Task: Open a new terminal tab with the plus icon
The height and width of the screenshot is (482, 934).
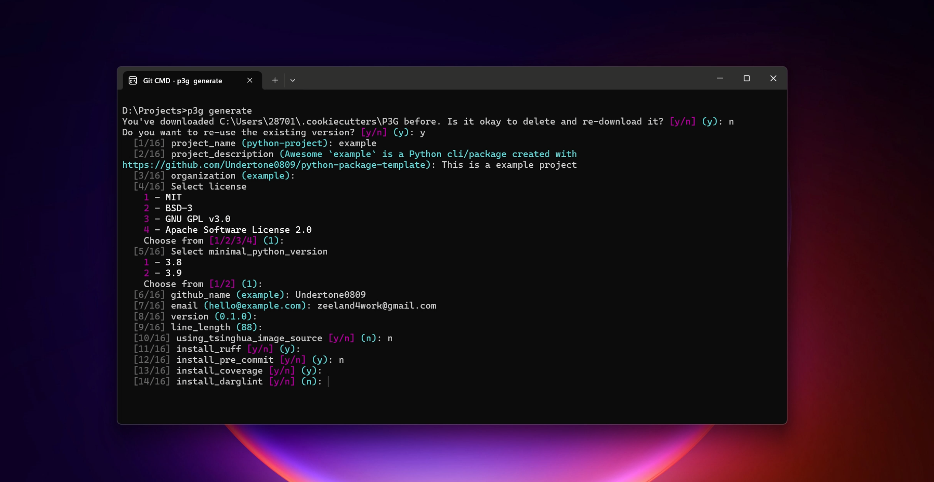Action: [275, 80]
